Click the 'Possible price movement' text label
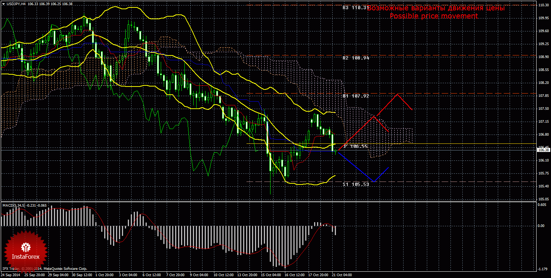The image size is (551, 278). 434,16
